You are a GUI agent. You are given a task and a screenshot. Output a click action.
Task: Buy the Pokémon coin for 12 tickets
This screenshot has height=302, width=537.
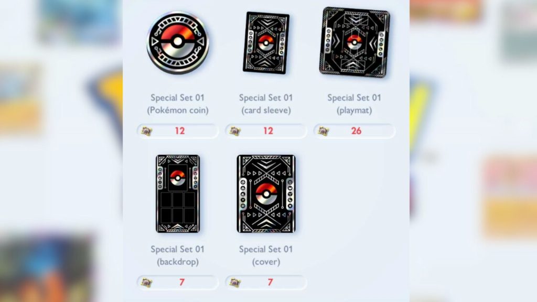click(x=178, y=131)
